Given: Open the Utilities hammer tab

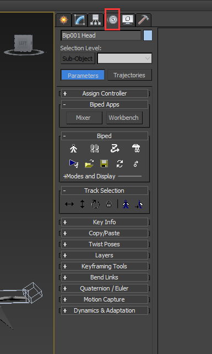Looking at the screenshot, I should point(143,20).
